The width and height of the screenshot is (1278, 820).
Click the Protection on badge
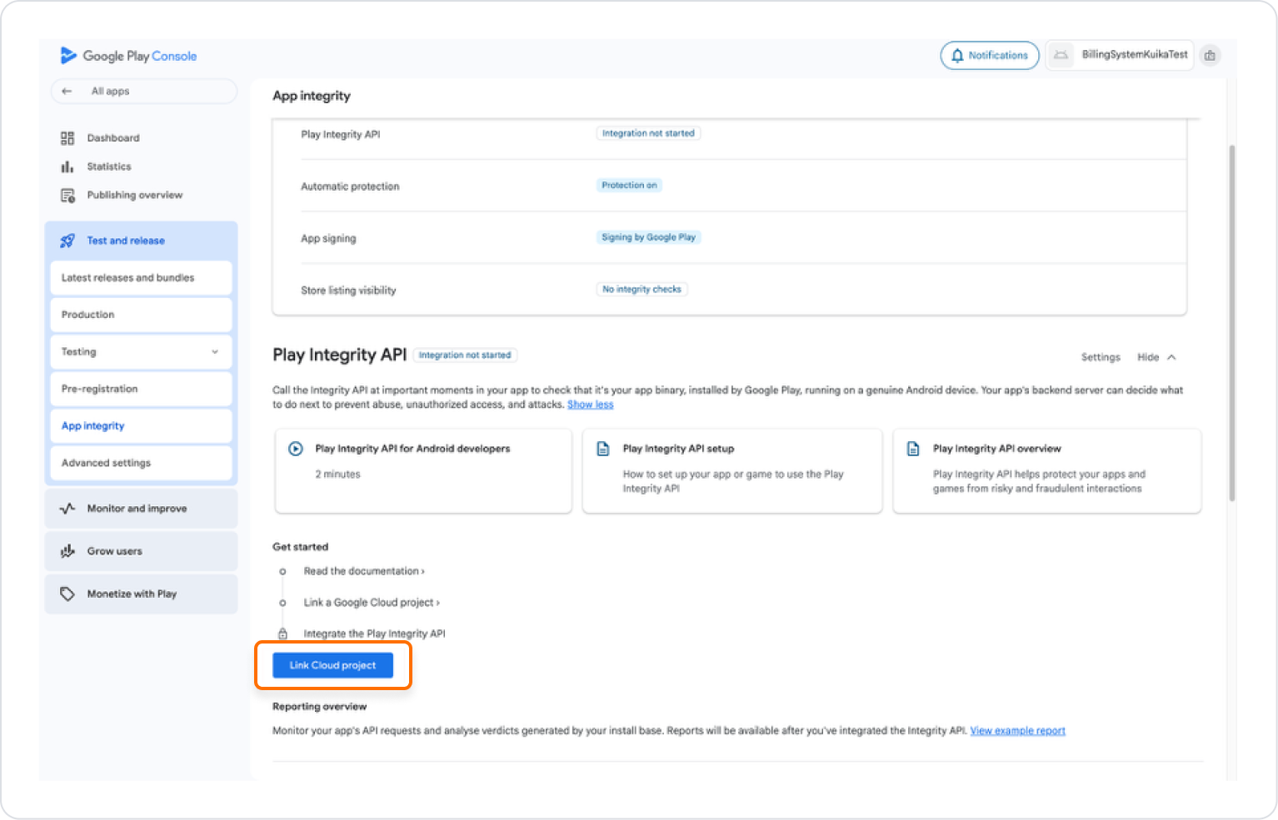pyautogui.click(x=629, y=186)
